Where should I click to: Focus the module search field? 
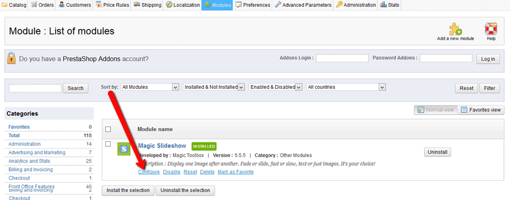click(x=35, y=88)
